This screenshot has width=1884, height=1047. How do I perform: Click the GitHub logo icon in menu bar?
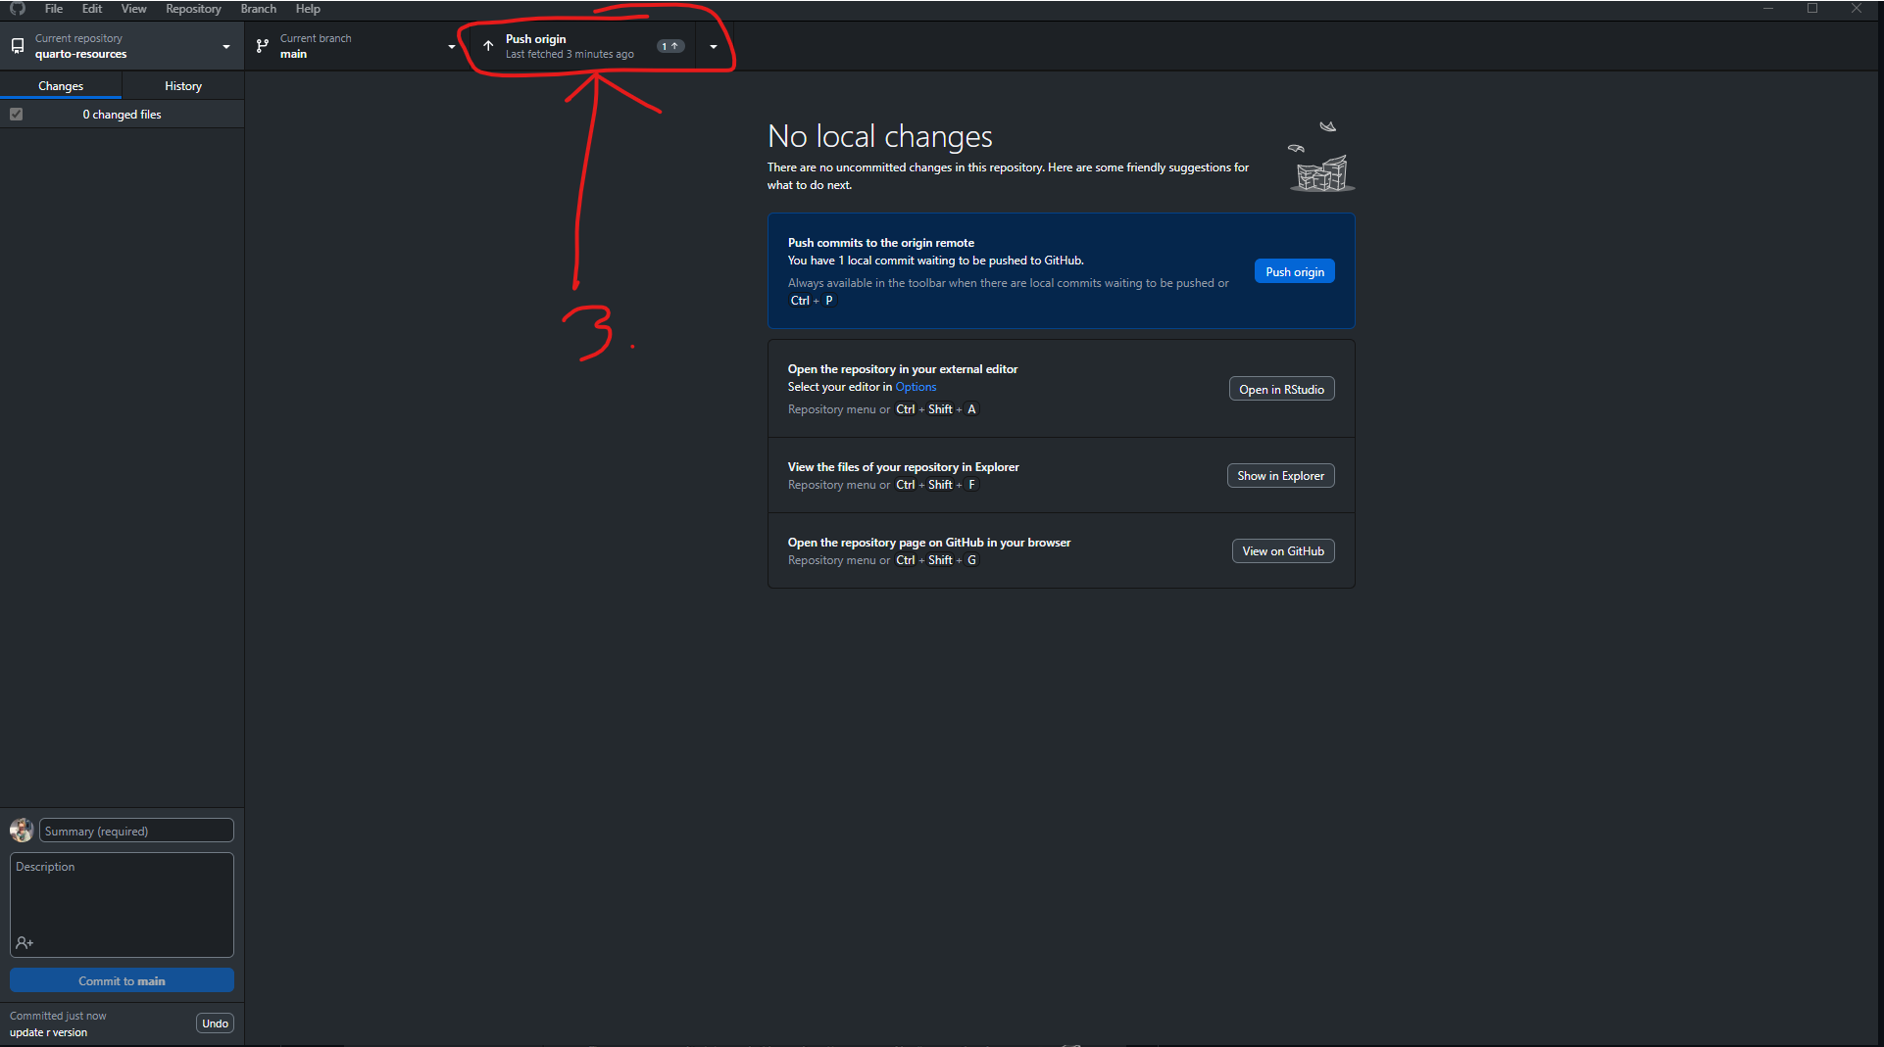coord(18,9)
